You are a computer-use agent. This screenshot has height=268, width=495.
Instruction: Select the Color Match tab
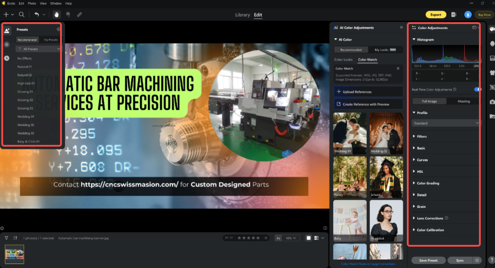(367, 60)
